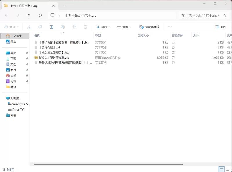Click the Refresh icon in the address bar
Image resolution: width=232 pixels, height=172 pixels.
tap(40, 15)
